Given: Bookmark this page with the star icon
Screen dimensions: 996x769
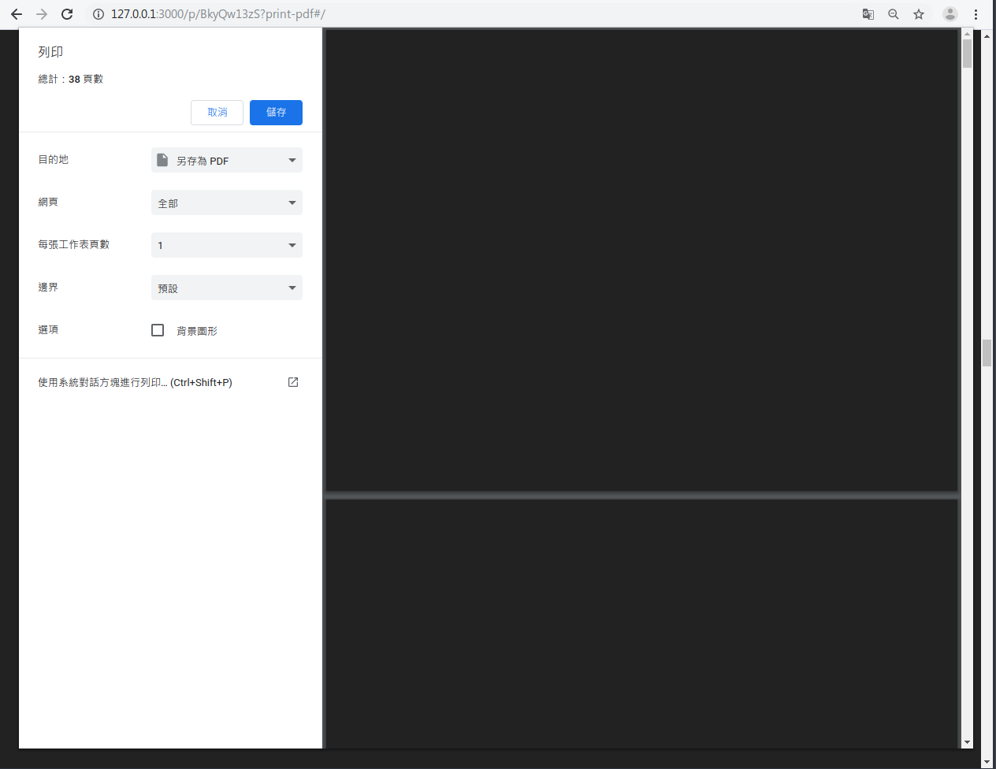Looking at the screenshot, I should pos(919,14).
